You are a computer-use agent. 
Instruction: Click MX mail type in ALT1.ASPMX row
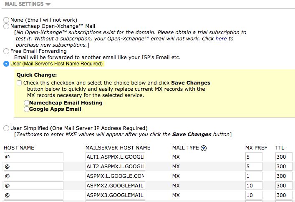176,157
